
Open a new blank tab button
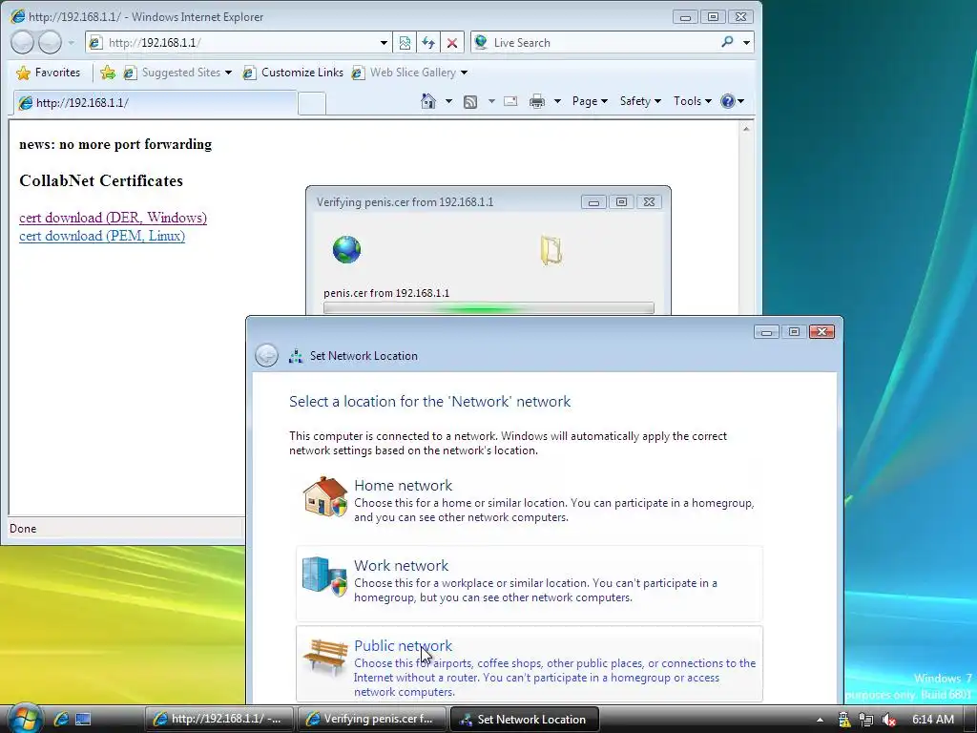[312, 103]
